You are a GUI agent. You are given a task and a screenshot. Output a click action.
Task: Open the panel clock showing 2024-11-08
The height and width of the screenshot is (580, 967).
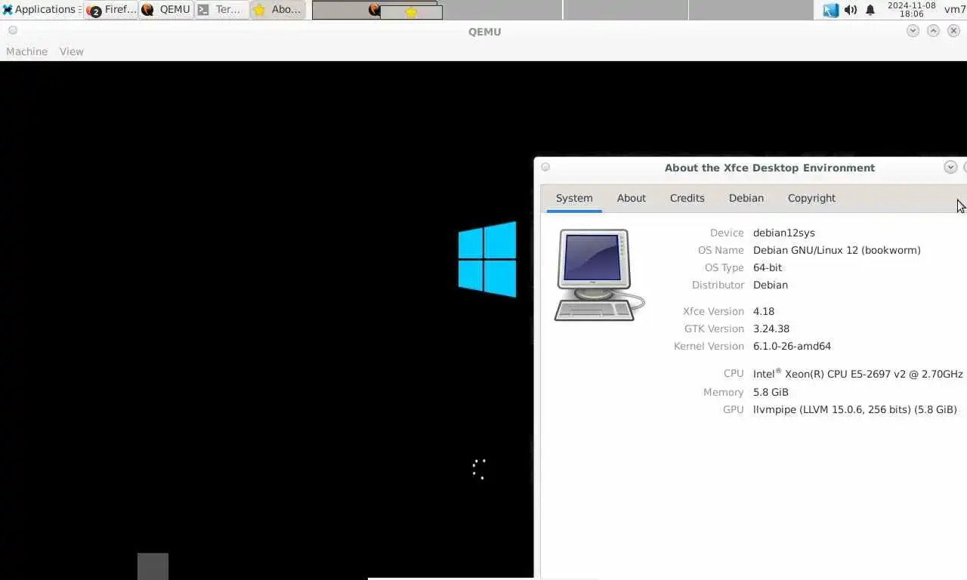point(912,10)
